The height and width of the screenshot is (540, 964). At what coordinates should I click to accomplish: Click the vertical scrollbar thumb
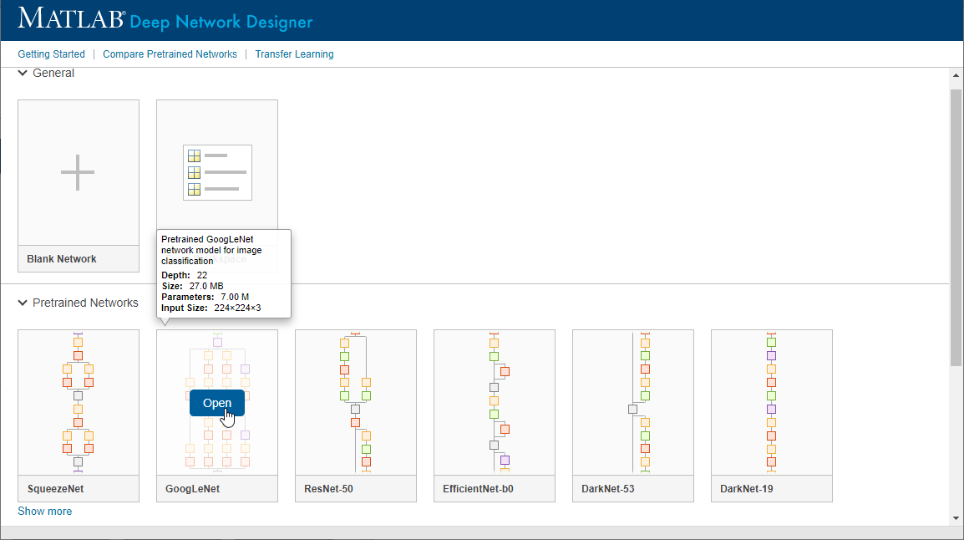coord(956,226)
